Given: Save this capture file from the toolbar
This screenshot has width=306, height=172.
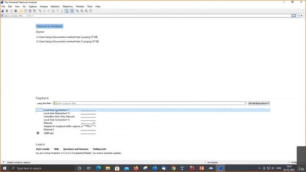Looking at the screenshot, I should point(25,11).
